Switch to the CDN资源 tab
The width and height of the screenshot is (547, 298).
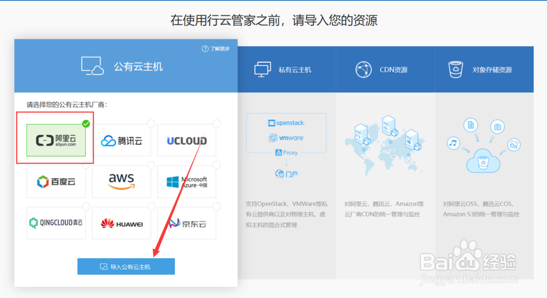coord(386,69)
